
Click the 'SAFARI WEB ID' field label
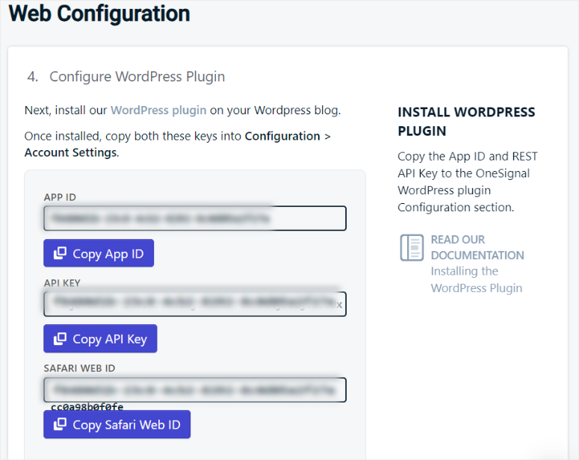pos(79,368)
